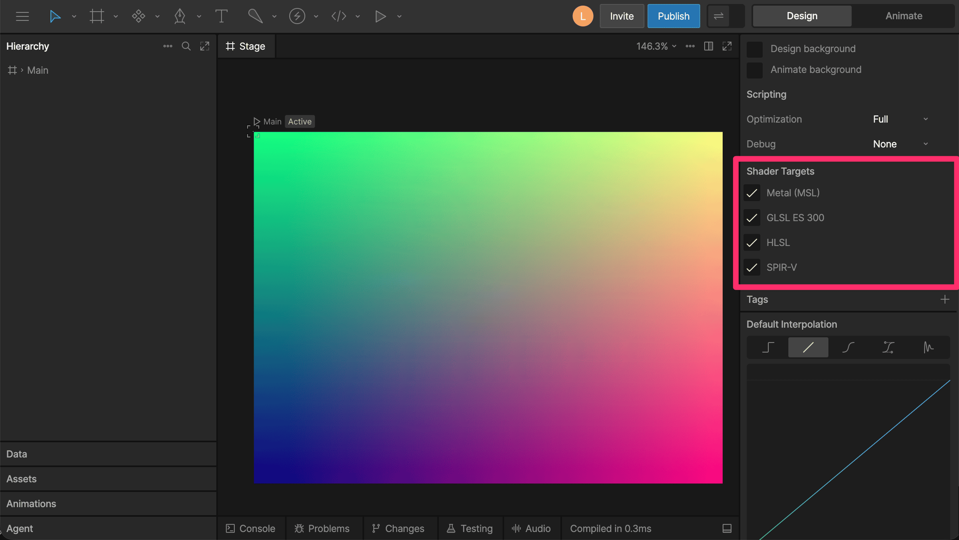Open Hierarchy panel more options
This screenshot has height=540, width=959.
(x=168, y=46)
